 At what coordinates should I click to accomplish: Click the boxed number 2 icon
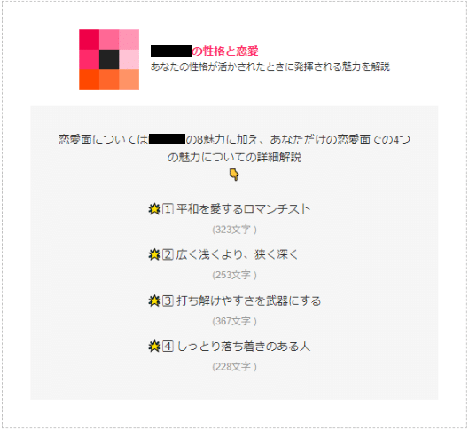(x=168, y=254)
